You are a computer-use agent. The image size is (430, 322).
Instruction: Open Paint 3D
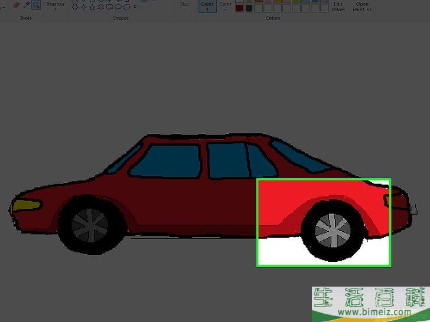tap(362, 6)
